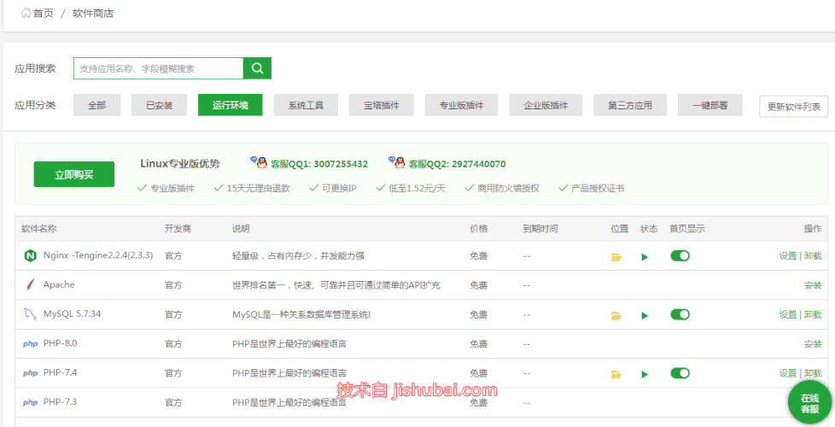The width and height of the screenshot is (835, 427).
Task: Click 客服QQ1: 3007255432 text
Action: 319,164
